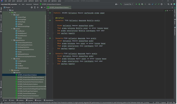Show Git history clock icon
Image resolution: width=177 pixels, height=104 pixels.
pos(162,4)
